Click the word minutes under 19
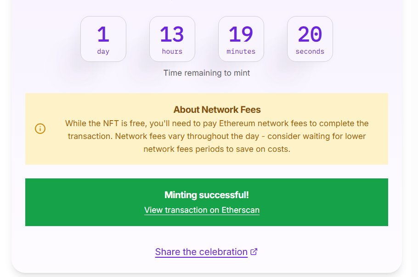This screenshot has width=418, height=277. click(241, 51)
